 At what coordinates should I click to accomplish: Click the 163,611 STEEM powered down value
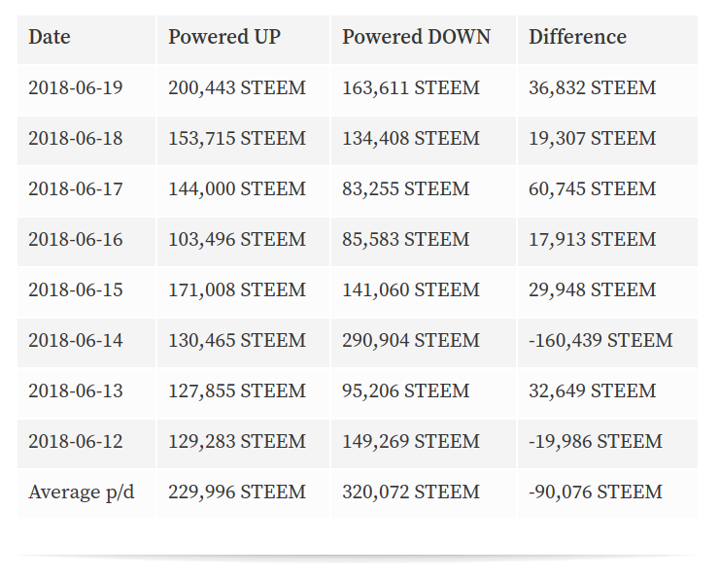(x=410, y=87)
